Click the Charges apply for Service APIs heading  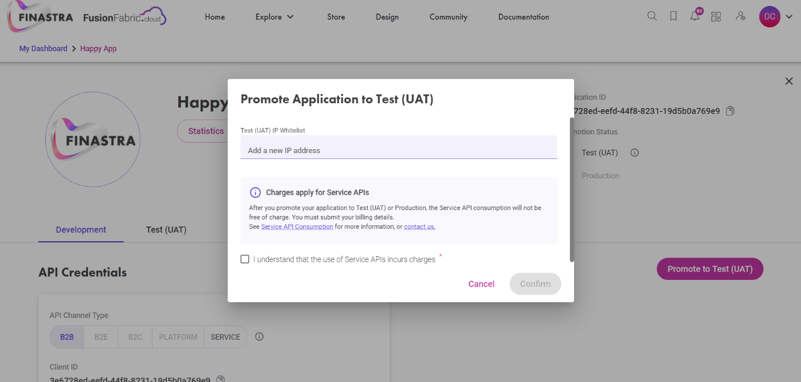317,192
